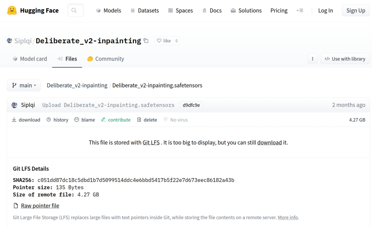The image size is (372, 226).
Task: Click the Hugging Face logo icon
Action: tap(12, 10)
